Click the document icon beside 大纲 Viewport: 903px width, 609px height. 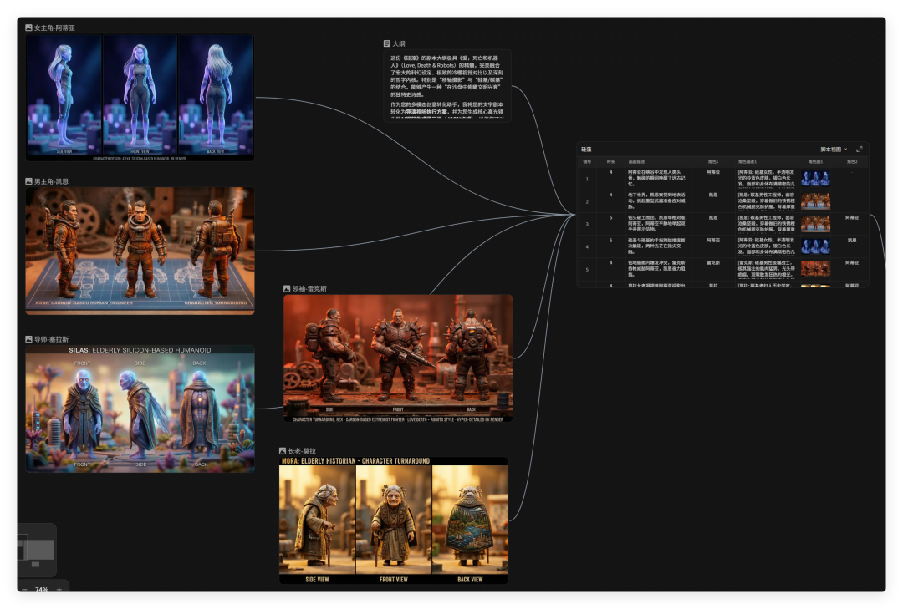pos(386,43)
